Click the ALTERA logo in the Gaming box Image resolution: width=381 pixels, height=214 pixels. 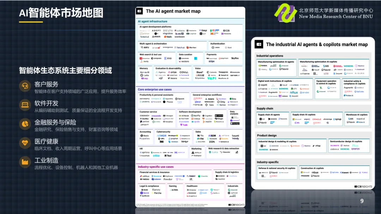174,190
